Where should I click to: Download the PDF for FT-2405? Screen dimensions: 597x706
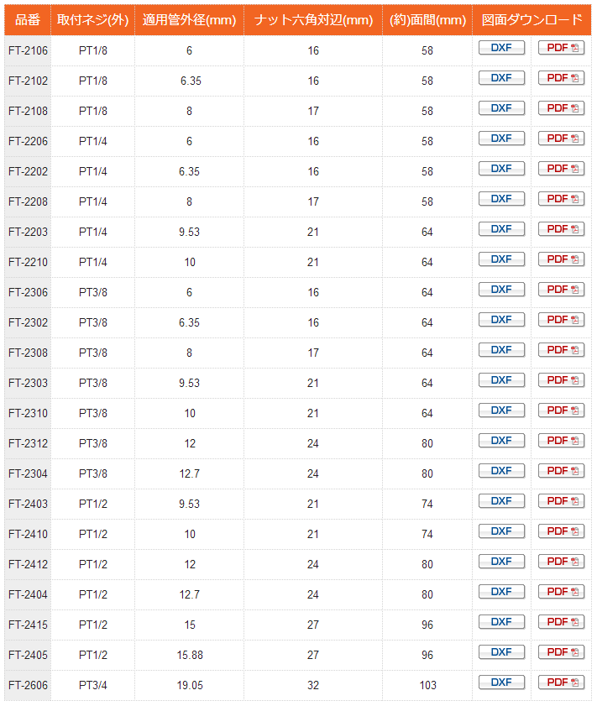point(562,652)
